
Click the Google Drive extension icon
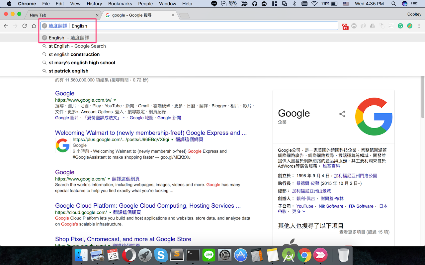pyautogui.click(x=373, y=26)
